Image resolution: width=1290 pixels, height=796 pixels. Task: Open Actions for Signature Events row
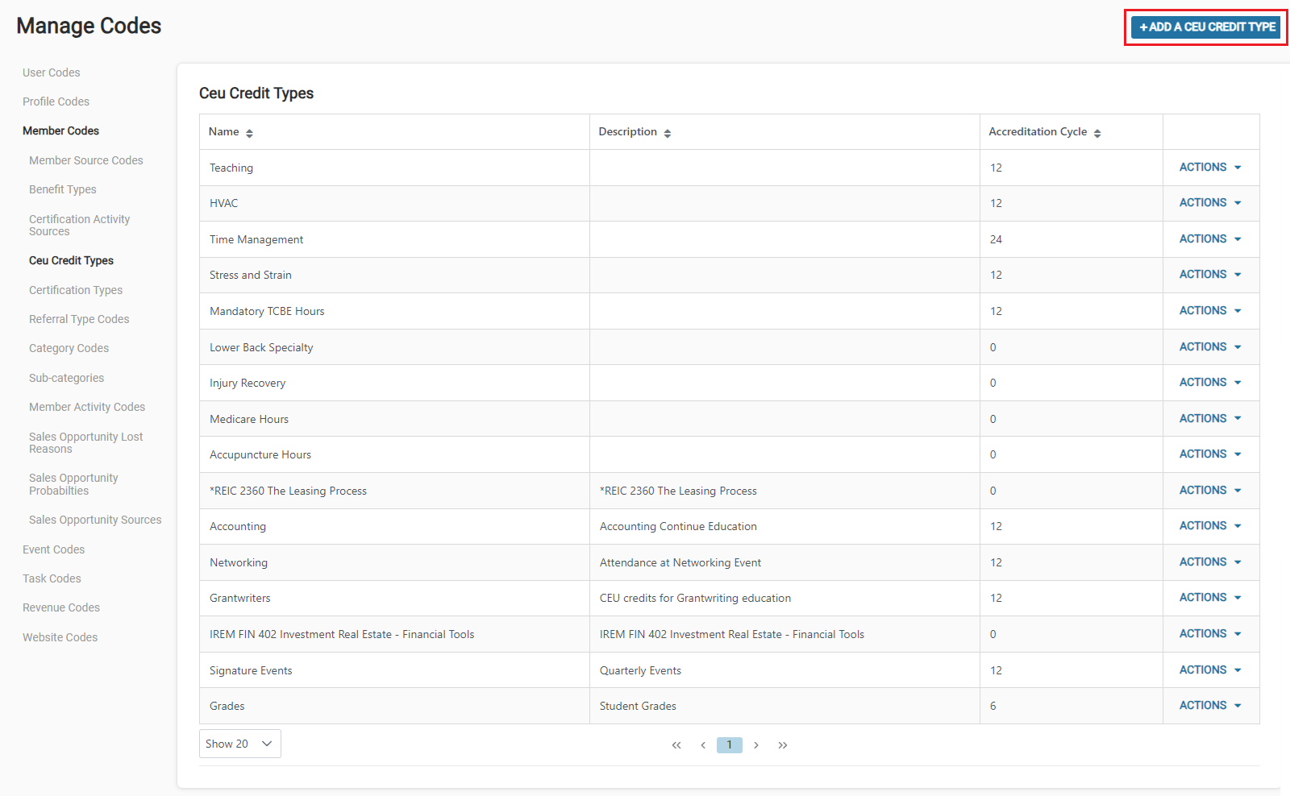tap(1210, 670)
